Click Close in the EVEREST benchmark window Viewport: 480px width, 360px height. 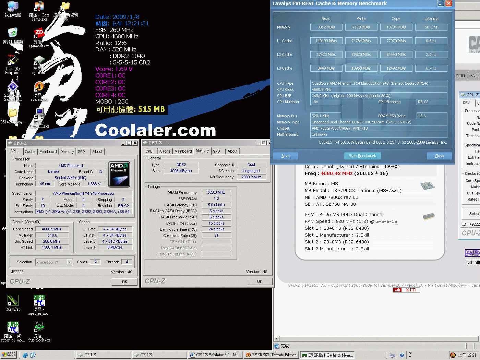tap(439, 156)
